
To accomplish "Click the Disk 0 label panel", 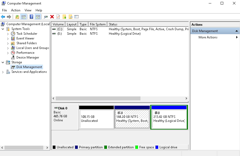I will (65, 117).
